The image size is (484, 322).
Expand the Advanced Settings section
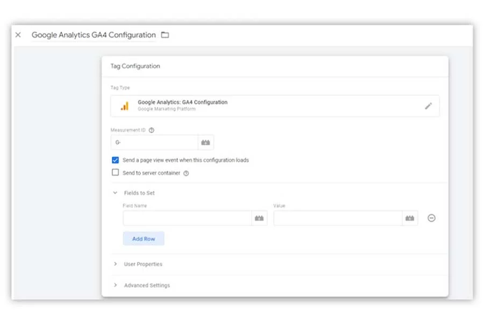(x=115, y=285)
